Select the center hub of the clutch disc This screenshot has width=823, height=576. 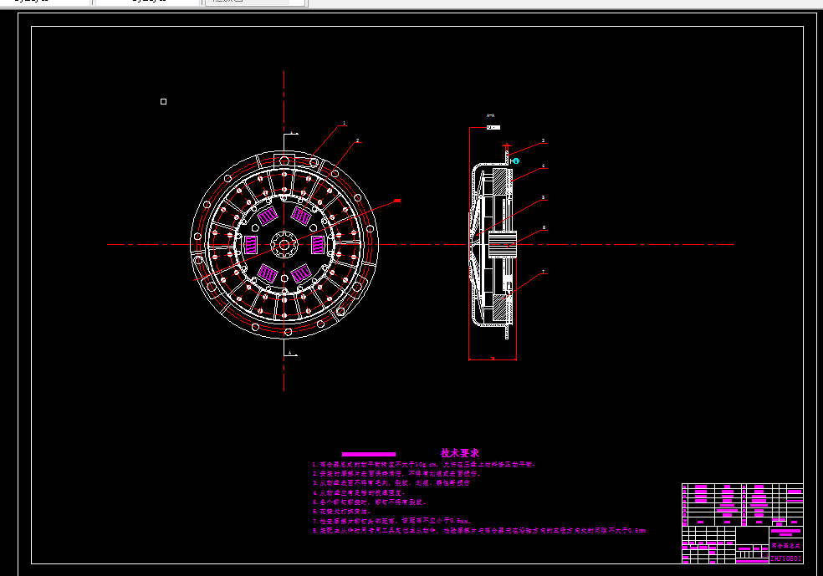coord(284,244)
